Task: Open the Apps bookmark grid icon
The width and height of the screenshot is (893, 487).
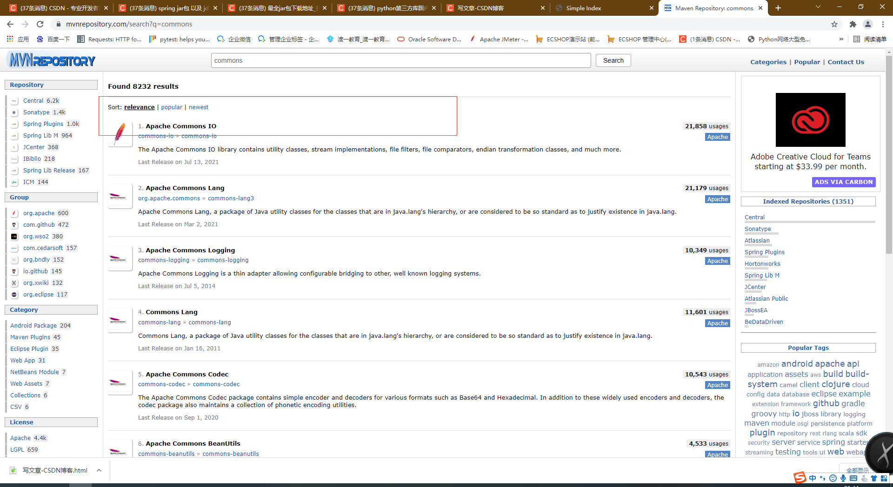Action: click(x=10, y=39)
